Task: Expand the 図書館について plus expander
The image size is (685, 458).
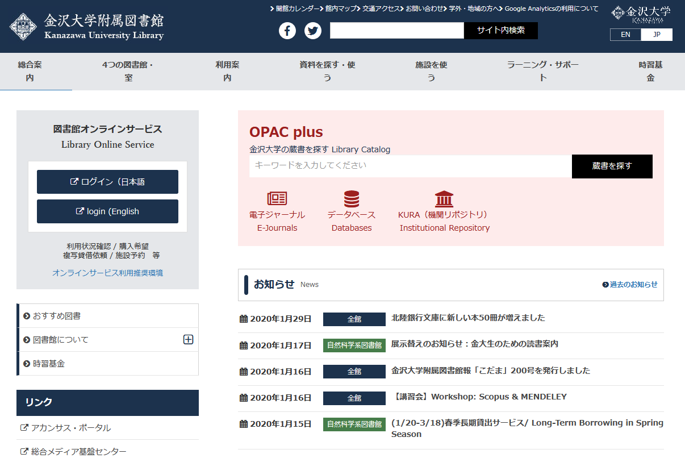Action: click(x=189, y=340)
